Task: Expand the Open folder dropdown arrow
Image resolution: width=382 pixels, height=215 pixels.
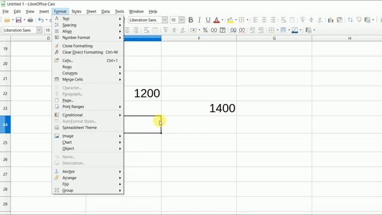Action: coord(13,20)
